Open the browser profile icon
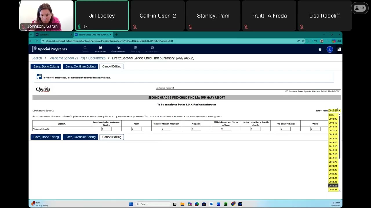This screenshot has width=371, height=208. click(x=321, y=41)
